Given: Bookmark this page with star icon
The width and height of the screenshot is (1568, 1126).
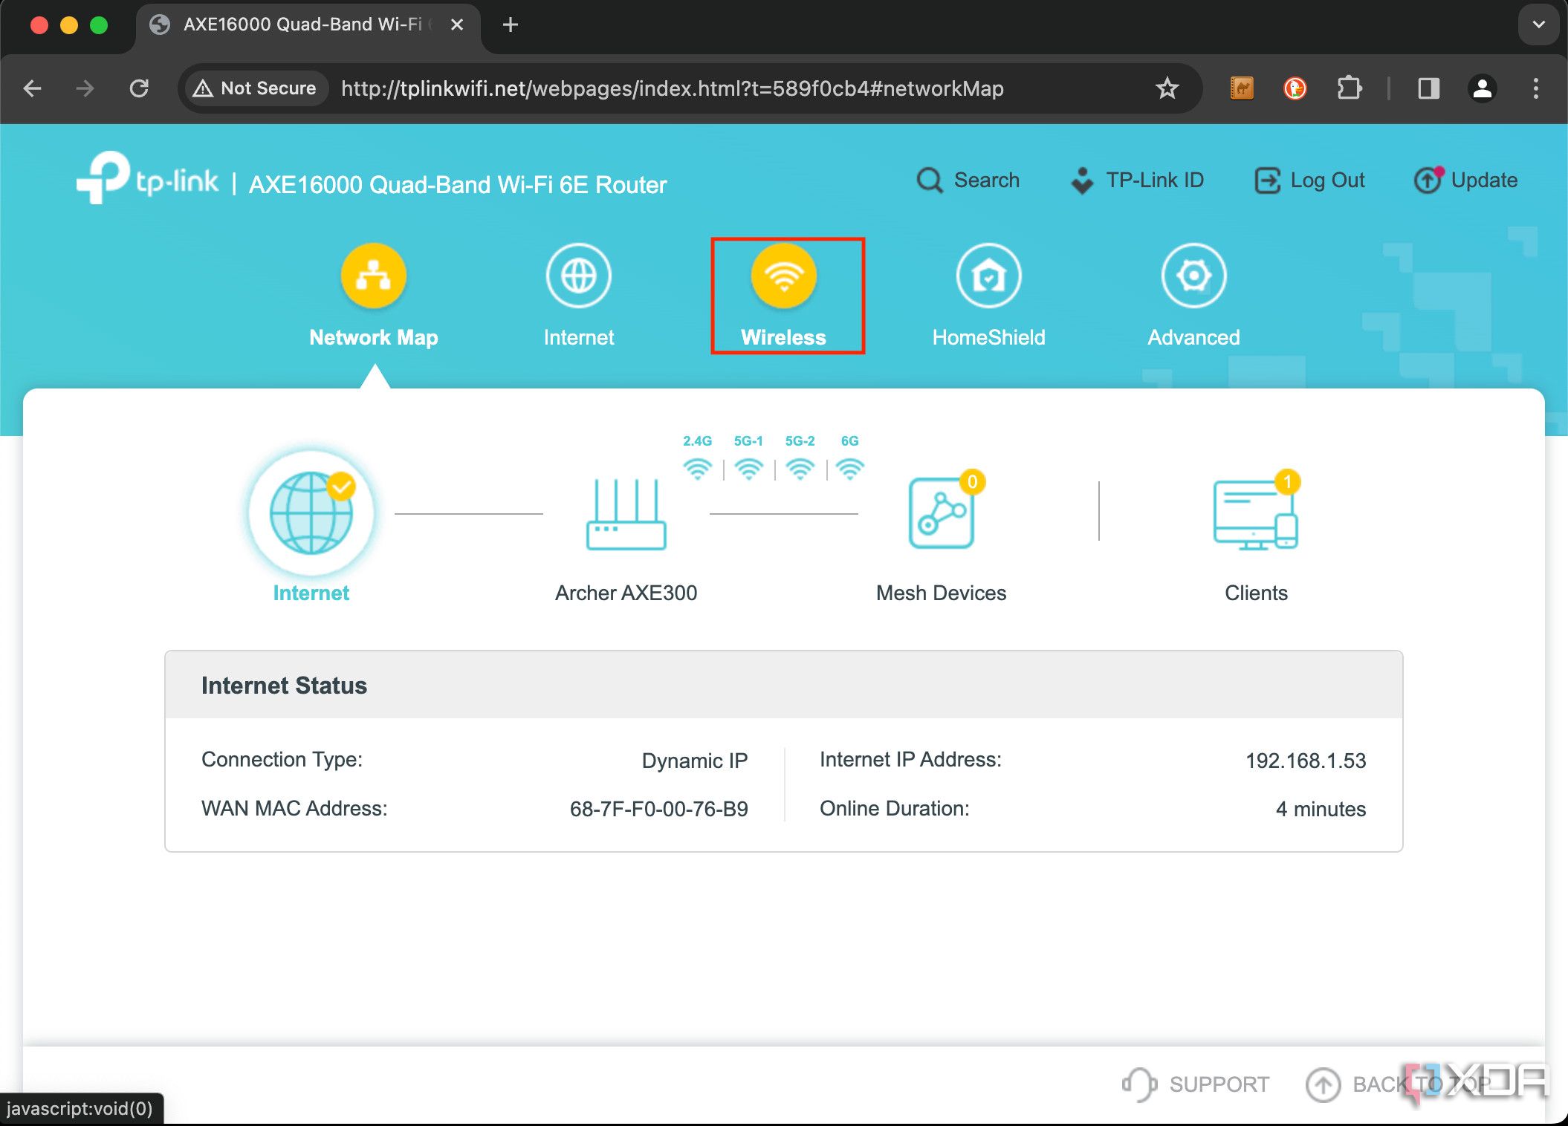Looking at the screenshot, I should [1167, 88].
